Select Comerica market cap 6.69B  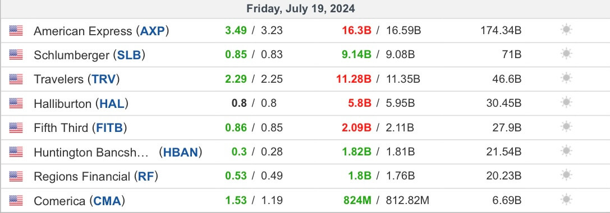(x=507, y=200)
